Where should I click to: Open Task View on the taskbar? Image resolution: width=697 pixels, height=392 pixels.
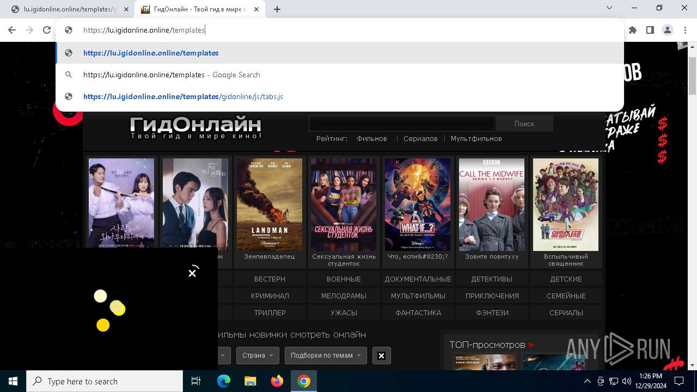tap(196, 381)
